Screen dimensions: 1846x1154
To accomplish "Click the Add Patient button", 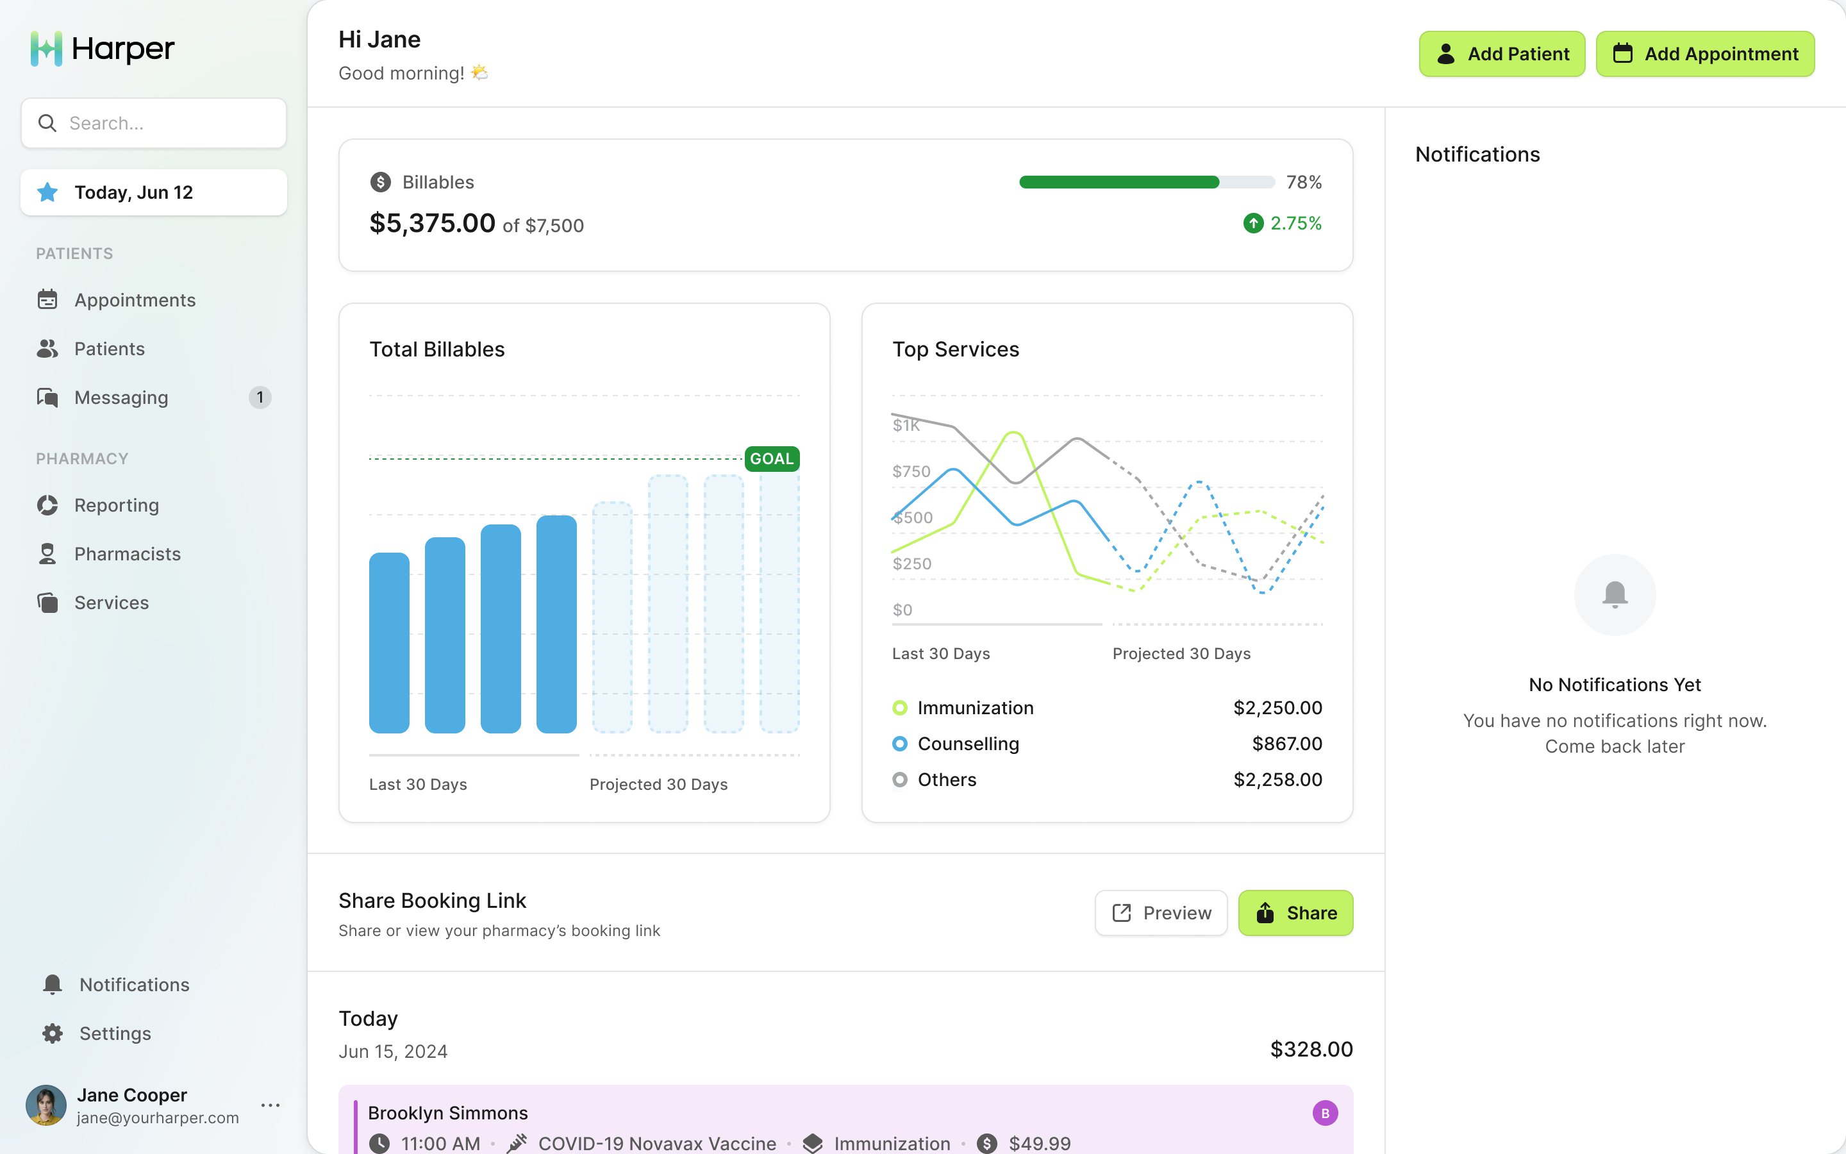I will (1501, 54).
